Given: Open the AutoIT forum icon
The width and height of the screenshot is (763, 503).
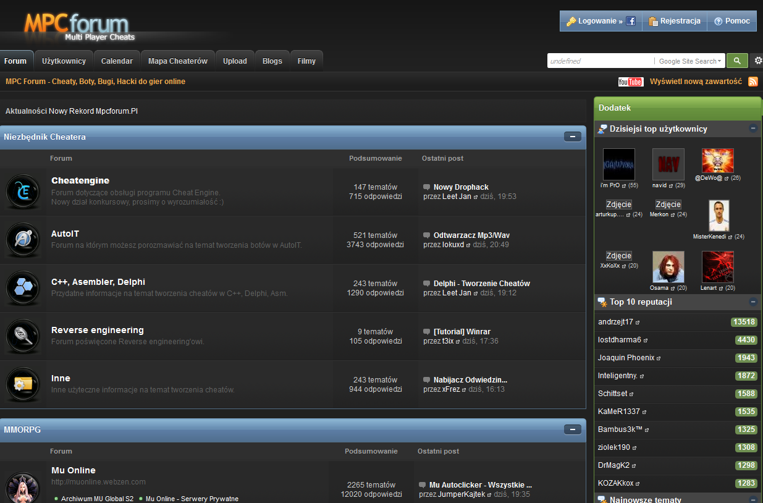Looking at the screenshot, I should [23, 240].
